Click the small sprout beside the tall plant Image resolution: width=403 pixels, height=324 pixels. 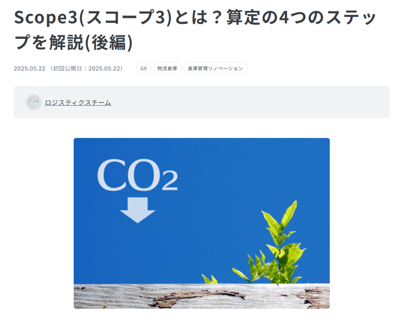pos(210,279)
